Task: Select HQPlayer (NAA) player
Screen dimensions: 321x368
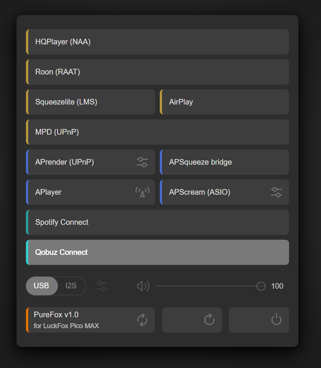Action: pyautogui.click(x=157, y=42)
